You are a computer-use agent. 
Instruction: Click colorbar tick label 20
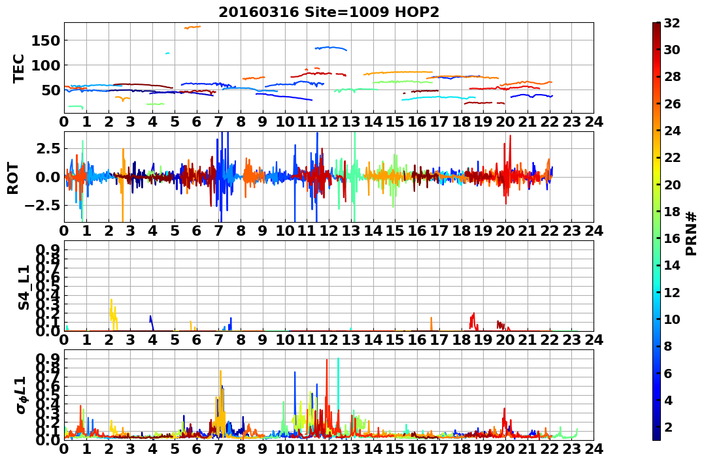click(x=672, y=184)
